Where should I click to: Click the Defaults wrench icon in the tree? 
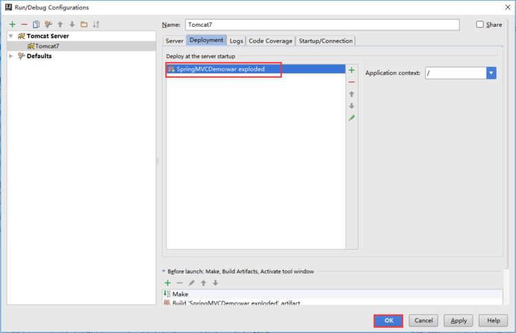coord(21,56)
